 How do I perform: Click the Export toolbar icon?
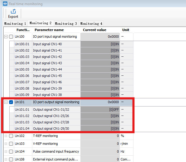pyautogui.click(x=13, y=11)
